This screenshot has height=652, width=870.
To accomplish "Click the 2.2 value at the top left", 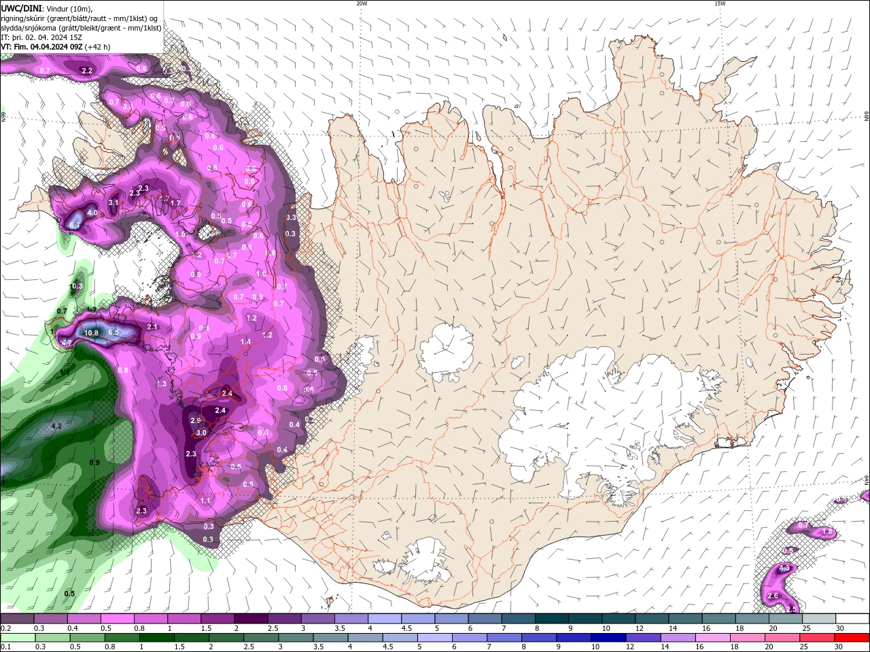I will (x=87, y=71).
